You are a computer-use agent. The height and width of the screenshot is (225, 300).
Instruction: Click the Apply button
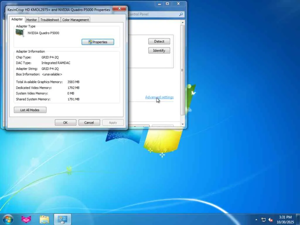(113, 123)
